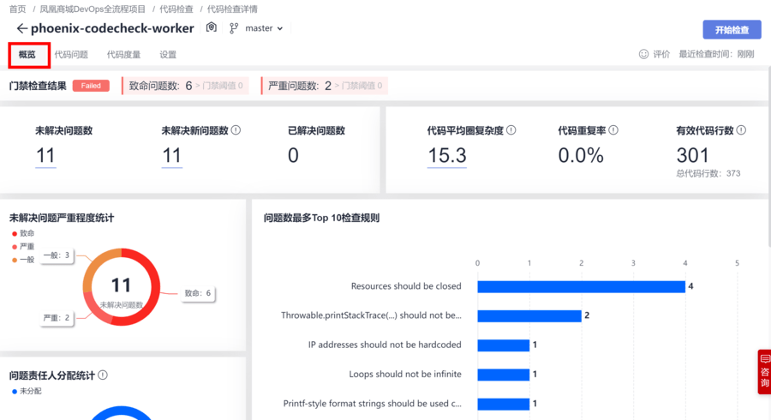Click the 有效代码行数 value 301
771x420 pixels.
[693, 156]
